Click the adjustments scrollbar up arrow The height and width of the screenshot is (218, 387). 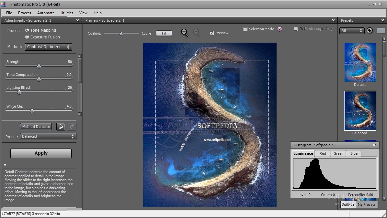point(79,56)
